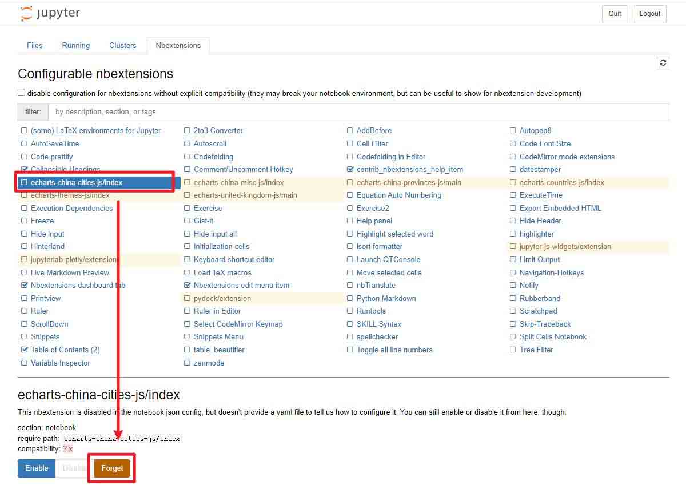Screen dimensions: 686x489
Task: Select Launch QTConsole extension
Action: 388,259
